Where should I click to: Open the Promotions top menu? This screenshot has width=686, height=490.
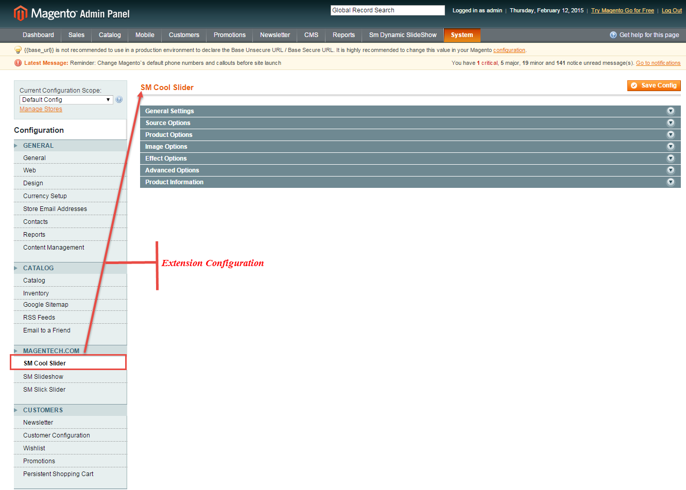click(x=230, y=35)
